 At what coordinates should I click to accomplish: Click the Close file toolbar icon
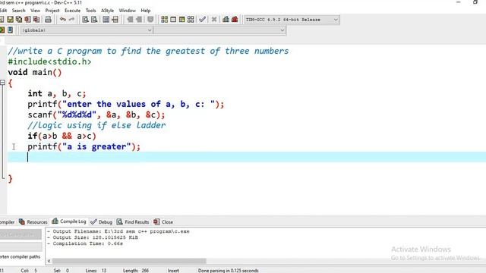27,20
